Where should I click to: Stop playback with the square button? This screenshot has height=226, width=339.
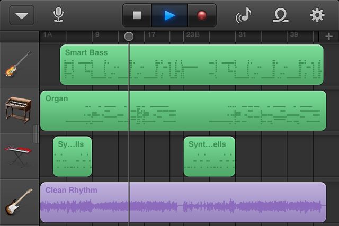[x=137, y=15]
